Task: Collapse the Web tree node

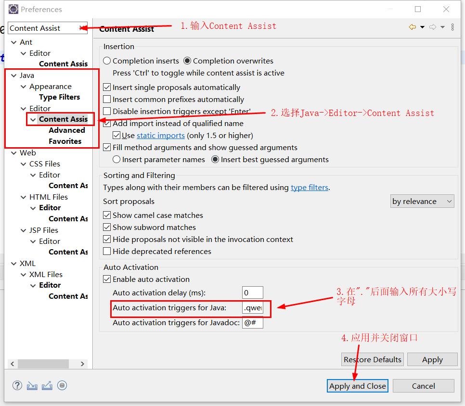Action: [13, 153]
